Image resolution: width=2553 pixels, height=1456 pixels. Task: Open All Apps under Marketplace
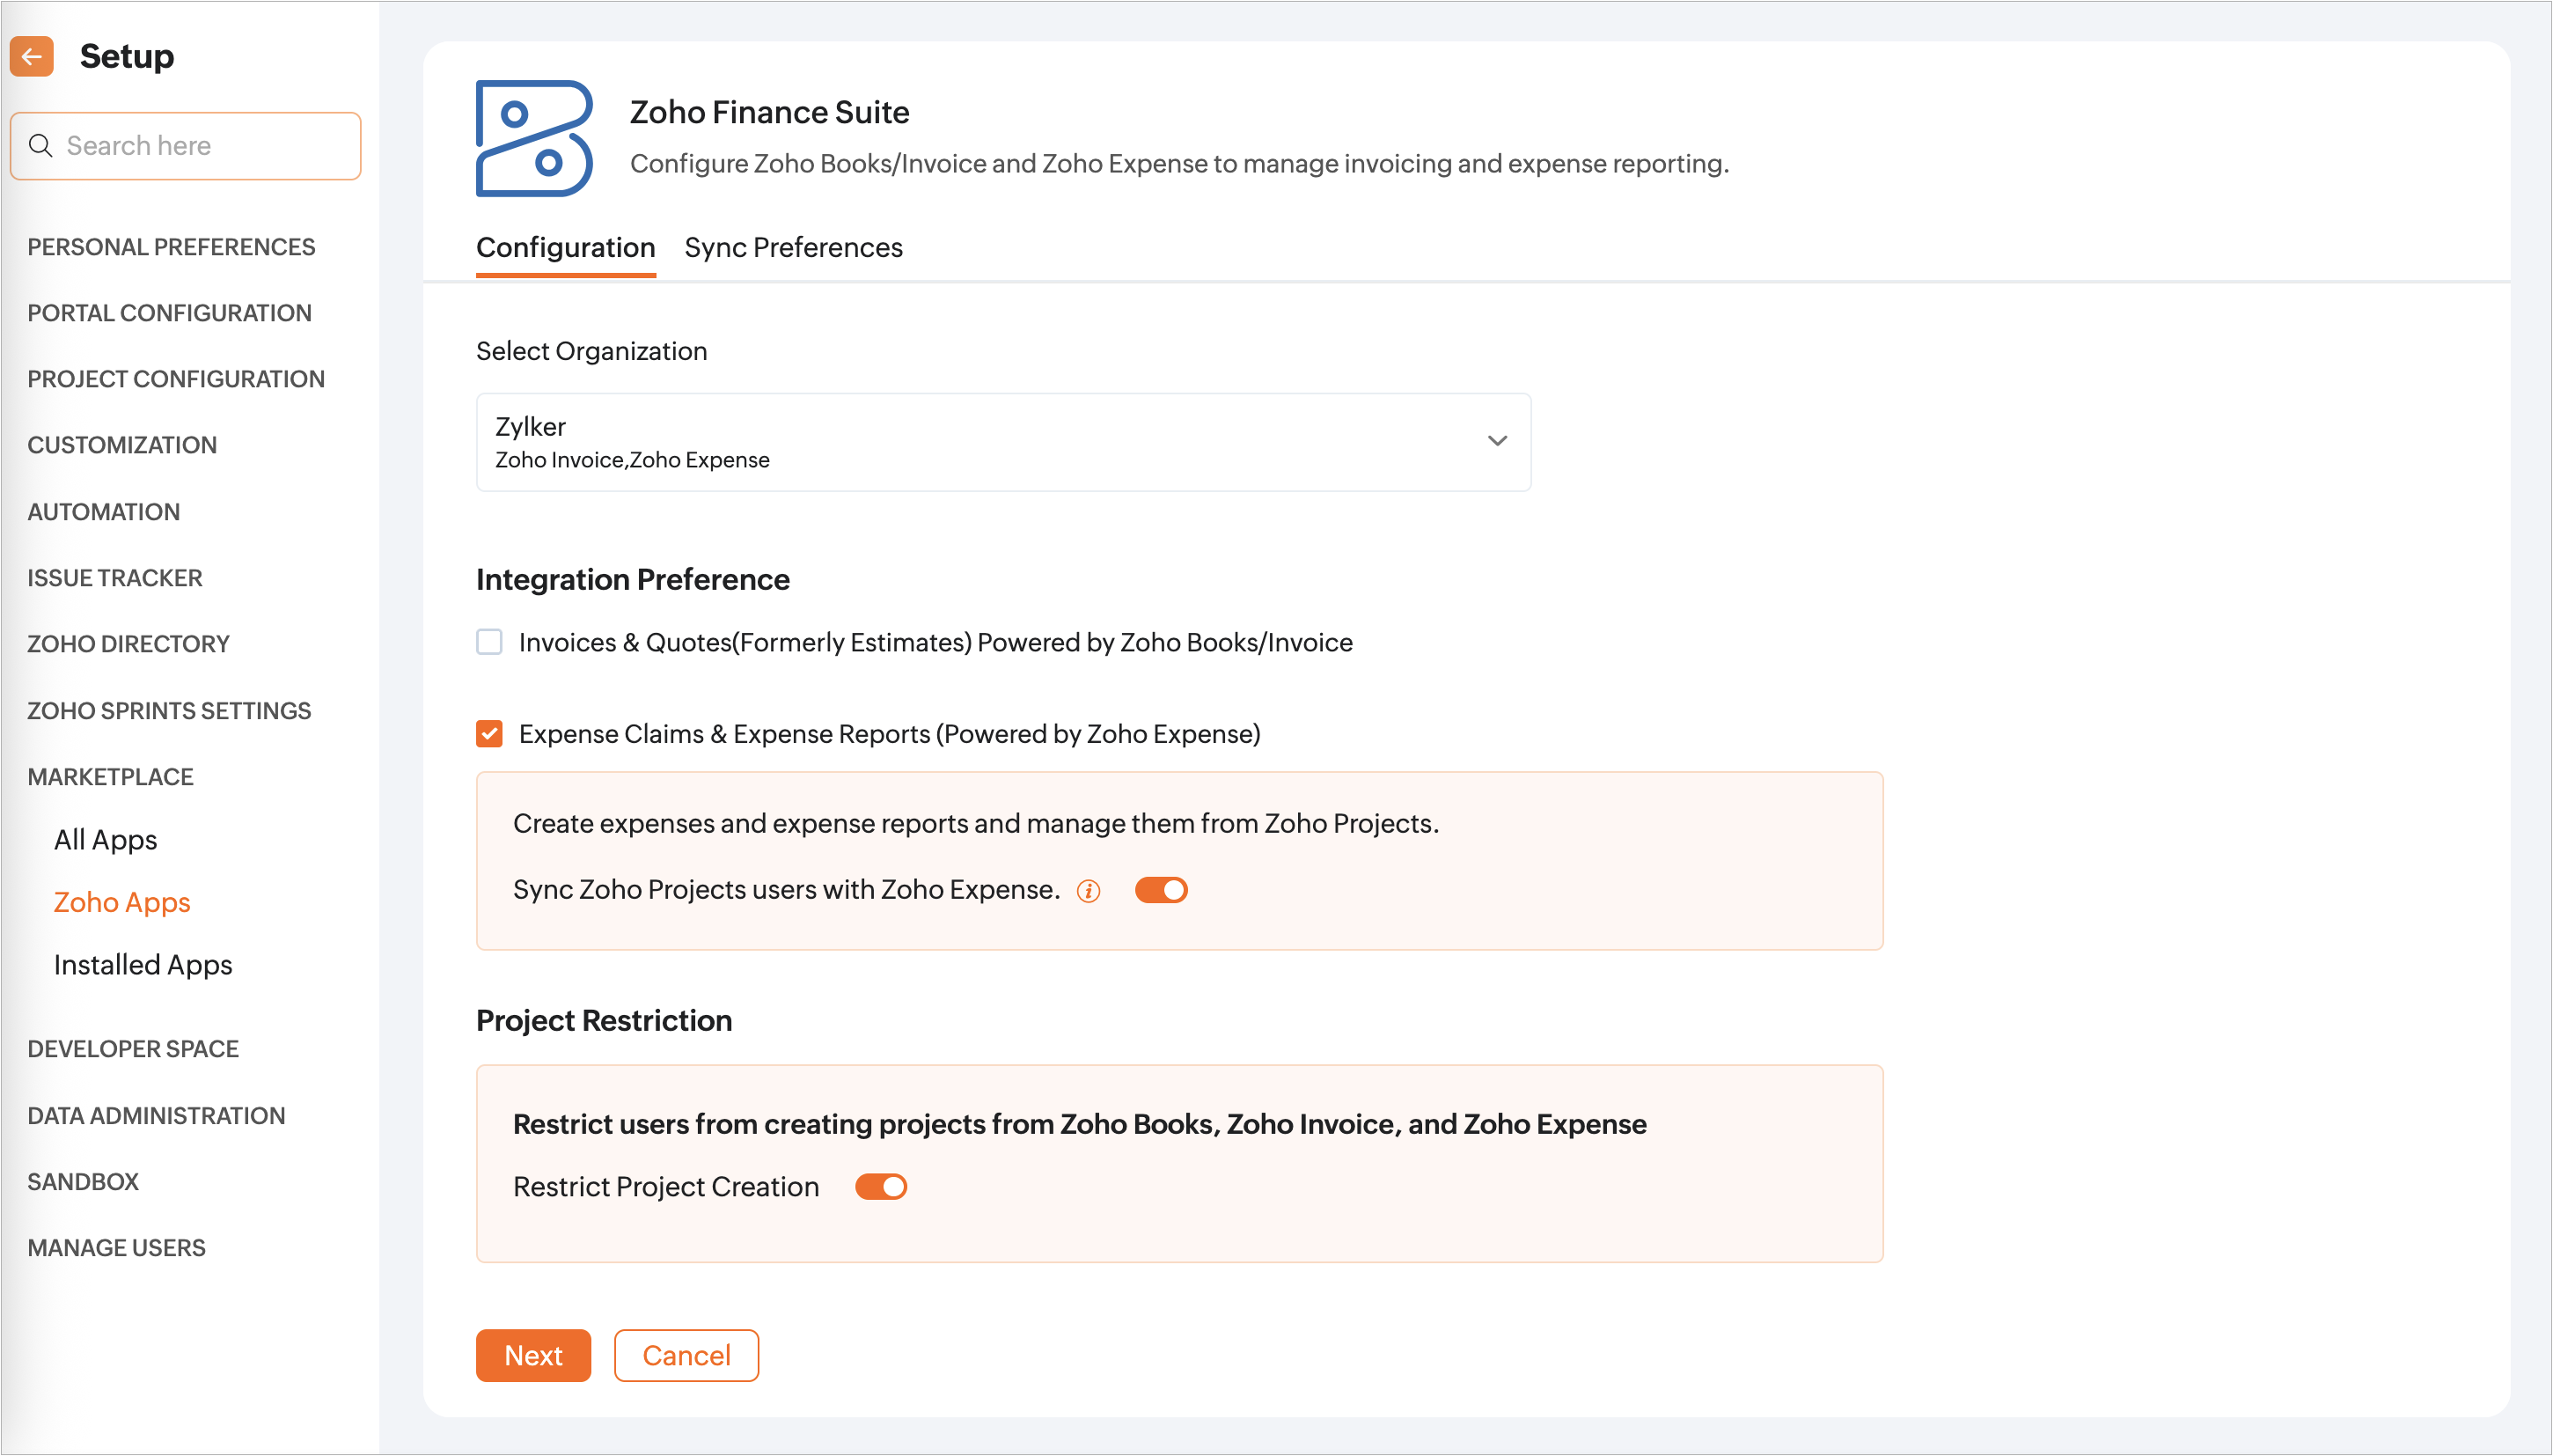coord(105,840)
